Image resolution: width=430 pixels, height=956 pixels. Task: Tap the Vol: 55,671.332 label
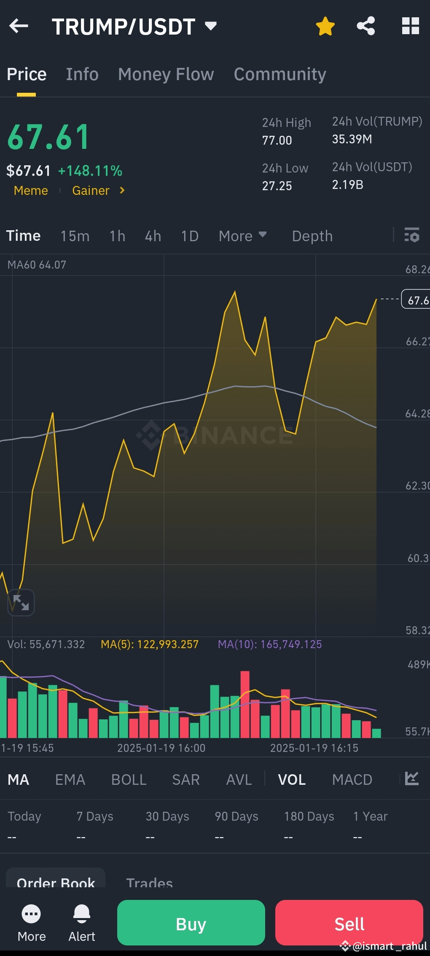[46, 644]
